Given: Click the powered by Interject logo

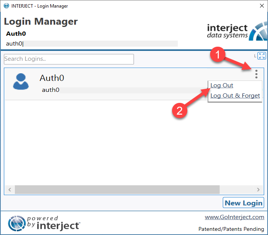Looking at the screenshot, I should coord(44,223).
